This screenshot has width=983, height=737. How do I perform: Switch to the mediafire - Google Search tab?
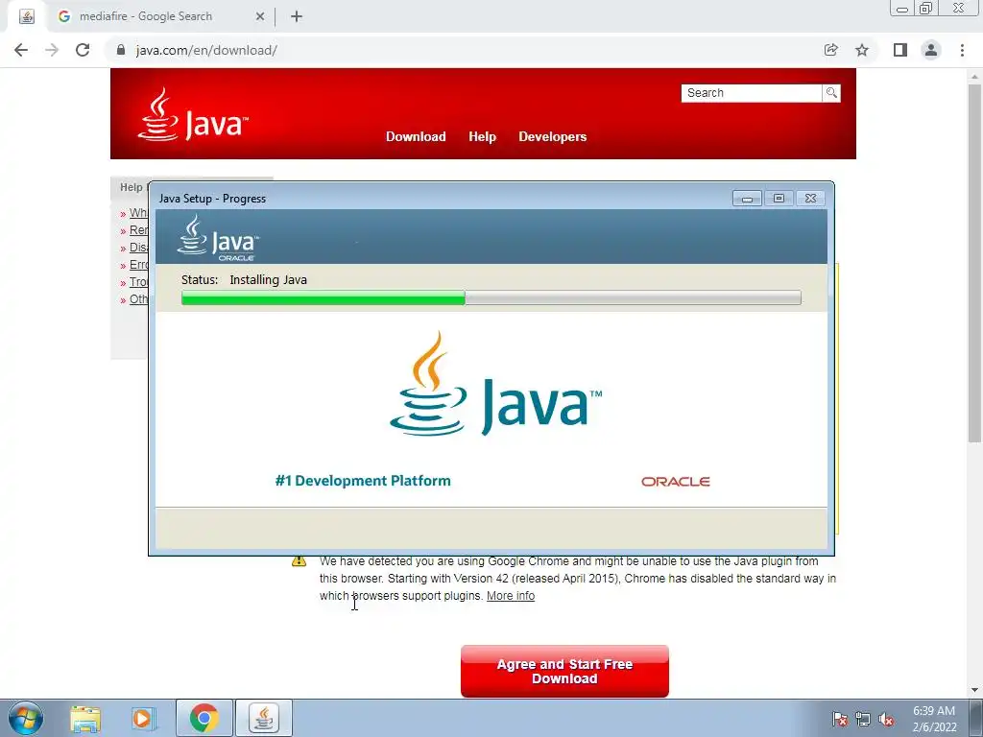click(160, 16)
